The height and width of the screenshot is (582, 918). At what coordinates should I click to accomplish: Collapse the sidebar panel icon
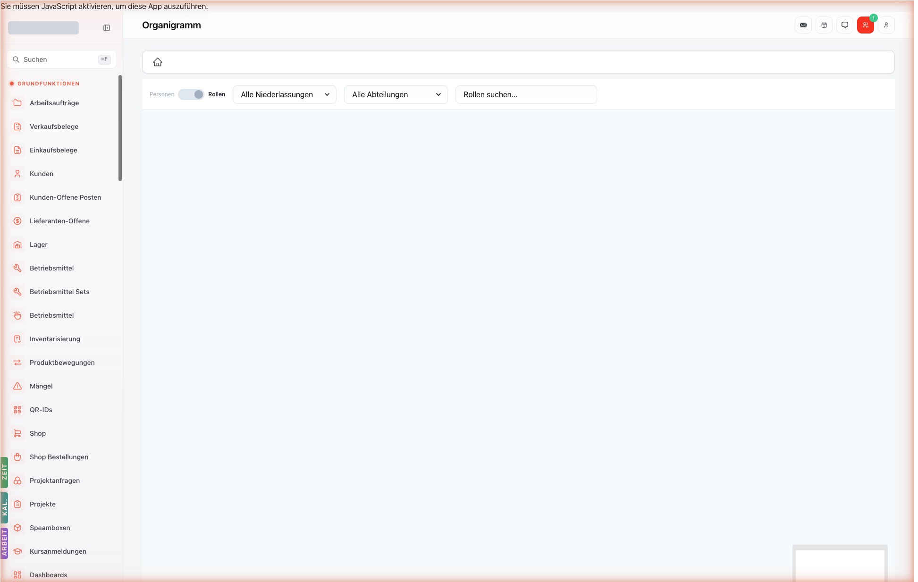[107, 28]
